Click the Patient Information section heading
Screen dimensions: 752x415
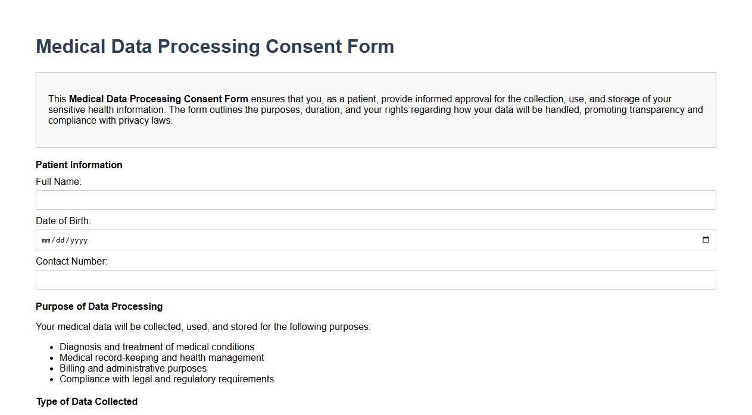(x=79, y=165)
